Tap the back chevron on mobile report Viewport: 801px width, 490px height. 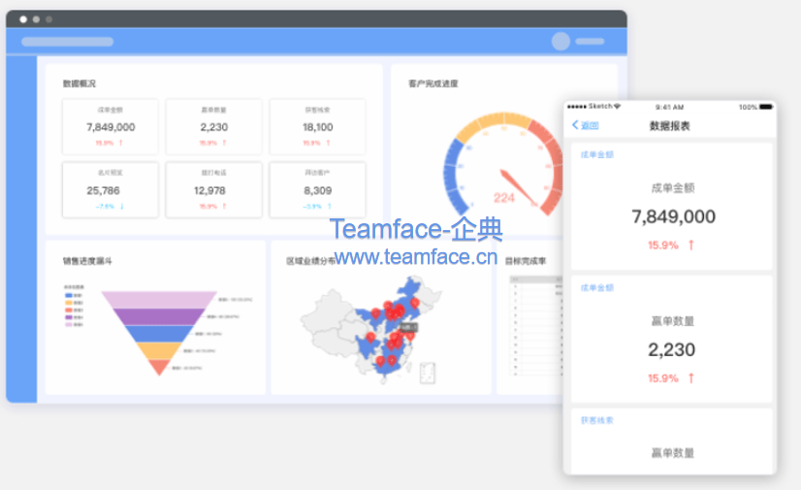tap(575, 125)
